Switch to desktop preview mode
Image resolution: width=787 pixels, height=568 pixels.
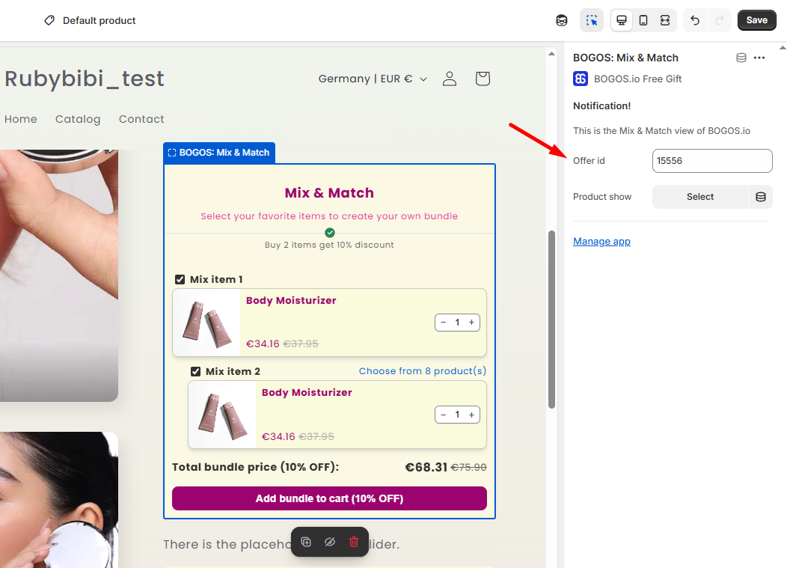pos(622,20)
